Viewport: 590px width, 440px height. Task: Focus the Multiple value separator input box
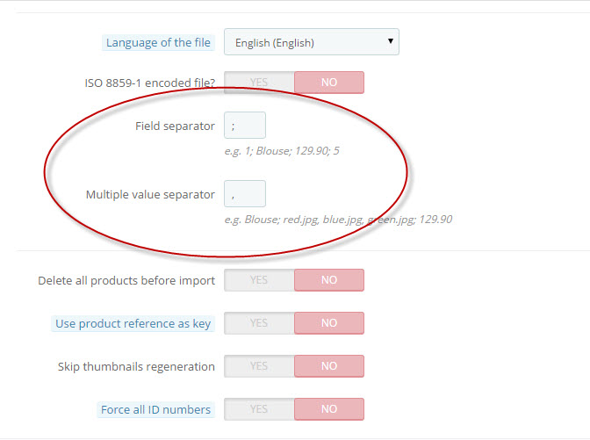(245, 194)
